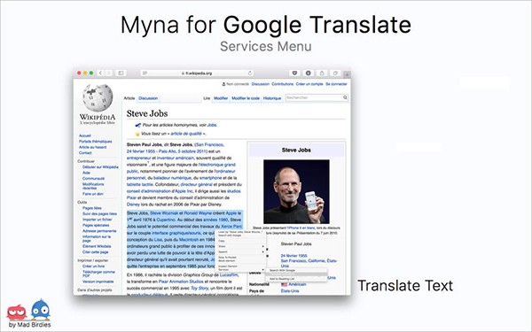
Task: Select the Lire tab
Action: click(207, 98)
